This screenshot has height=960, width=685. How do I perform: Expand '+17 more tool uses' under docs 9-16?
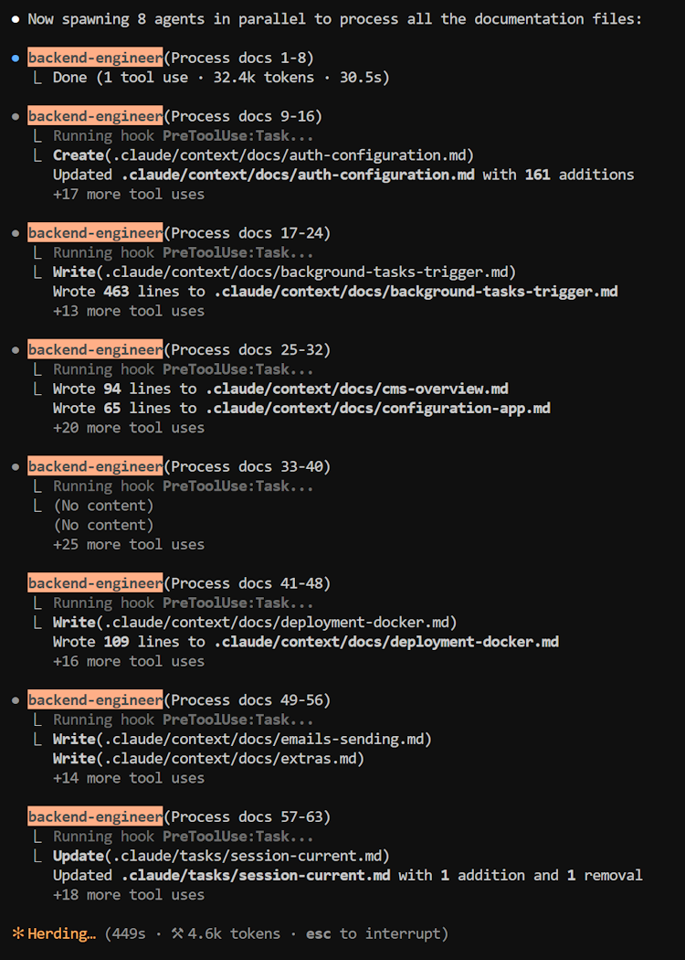point(129,194)
